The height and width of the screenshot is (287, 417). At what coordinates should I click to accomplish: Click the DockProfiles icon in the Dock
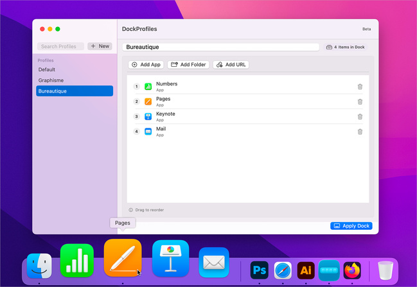[329, 270]
